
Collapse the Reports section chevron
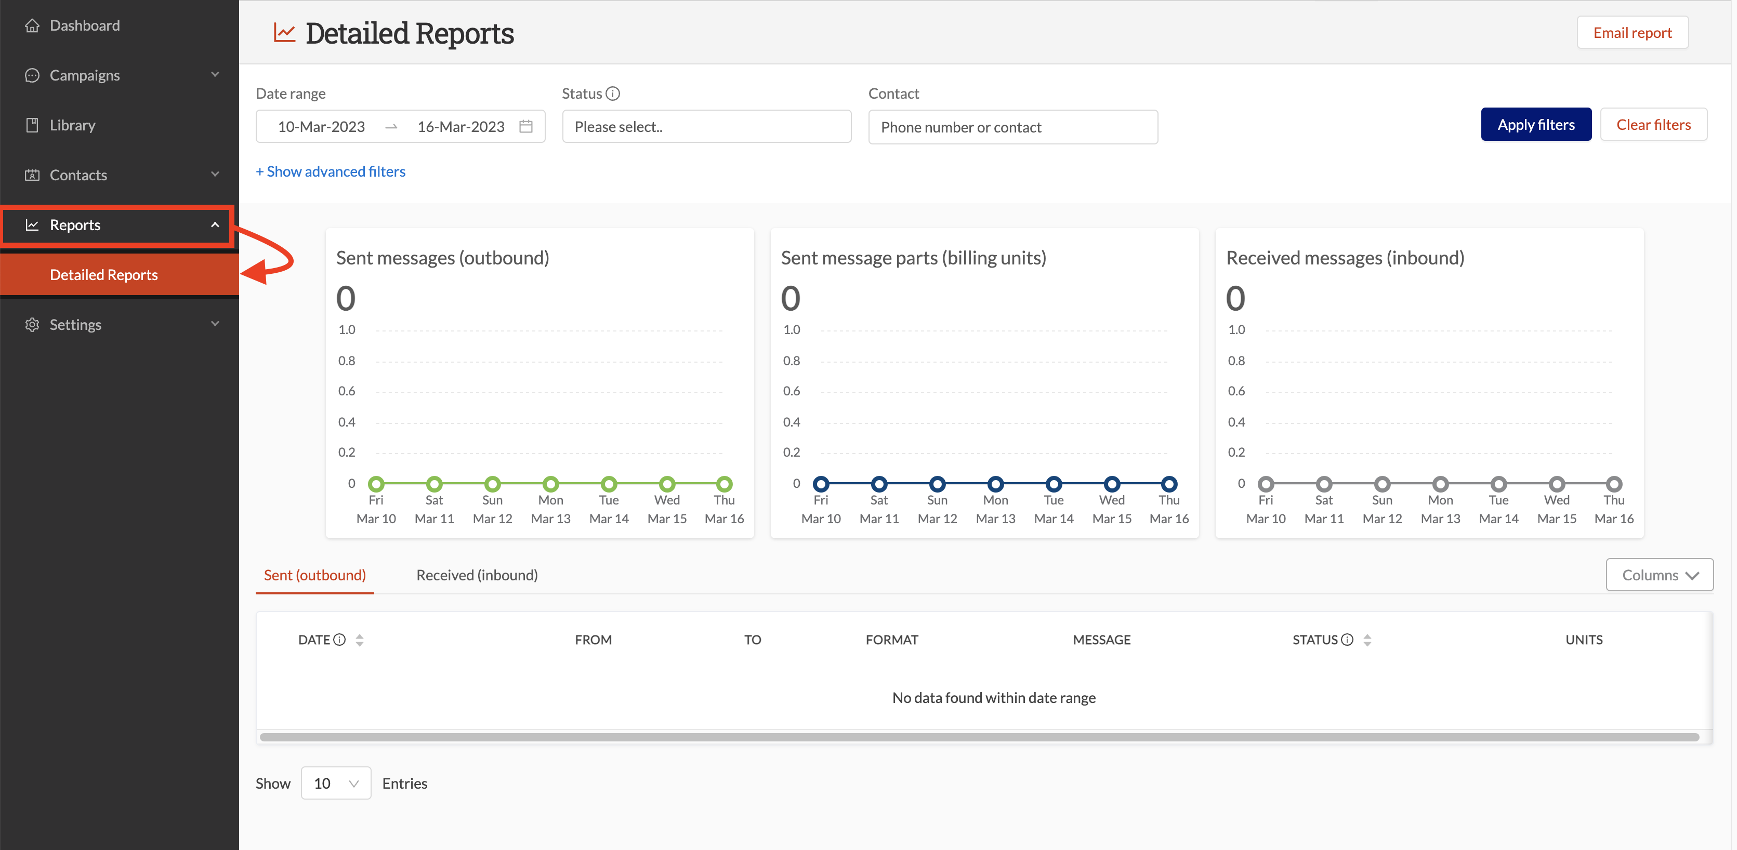pos(215,224)
